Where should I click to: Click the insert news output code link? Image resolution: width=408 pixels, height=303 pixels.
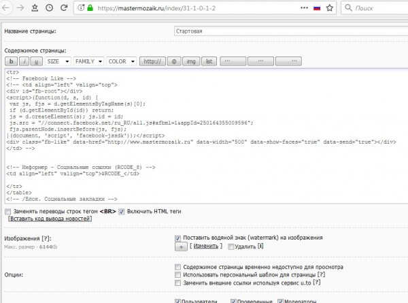[50, 219]
